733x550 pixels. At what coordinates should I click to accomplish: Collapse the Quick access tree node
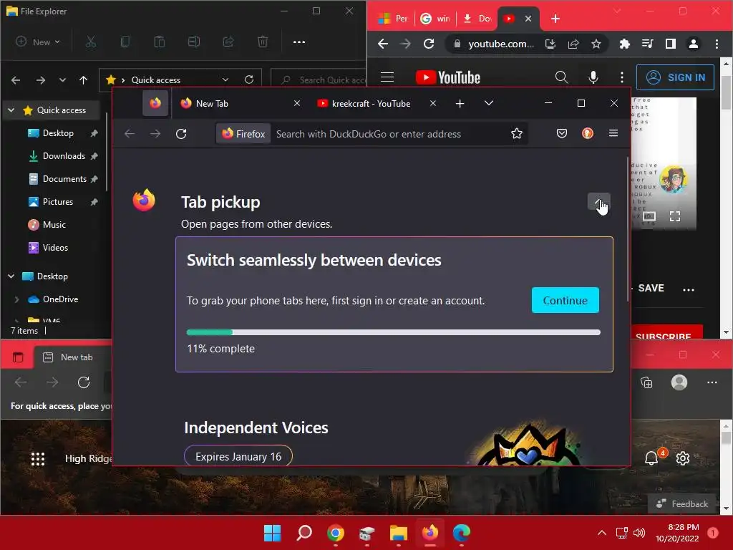point(11,110)
